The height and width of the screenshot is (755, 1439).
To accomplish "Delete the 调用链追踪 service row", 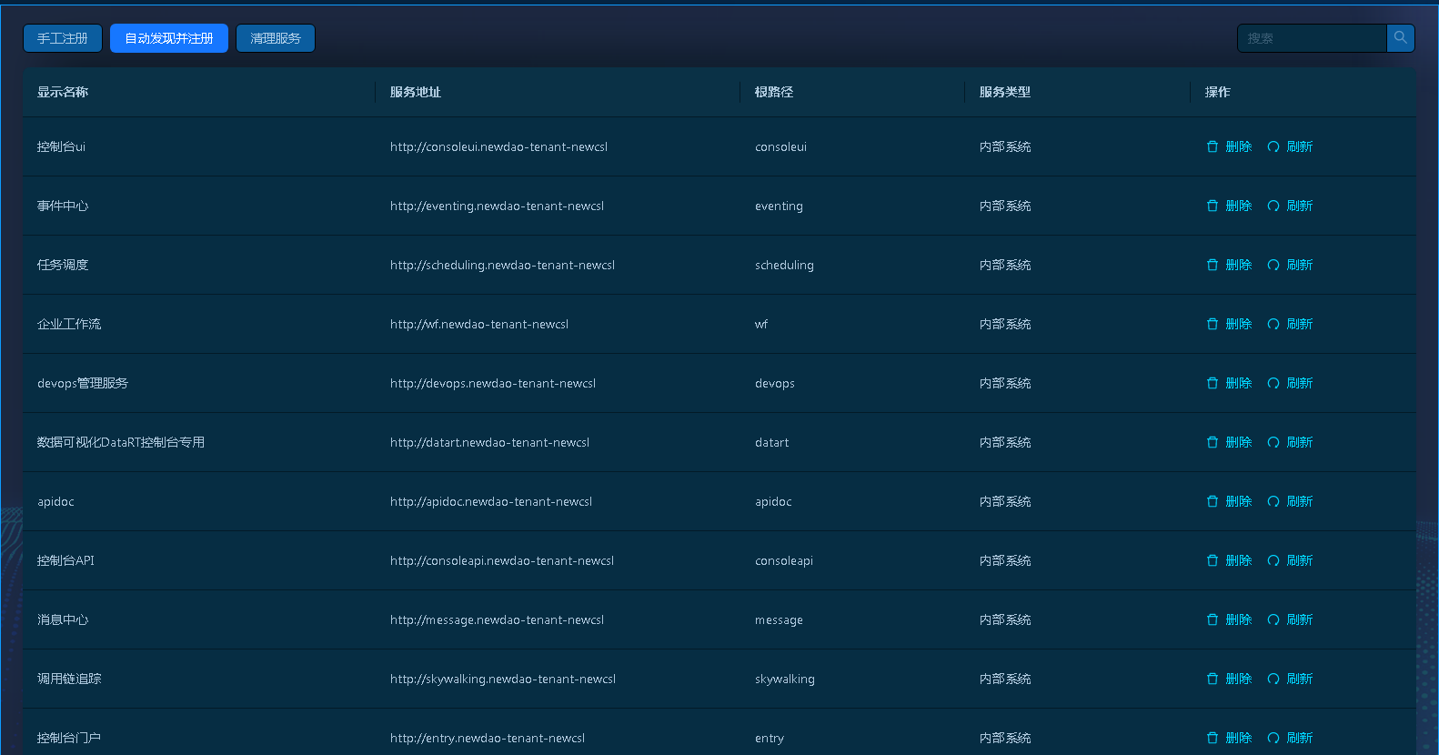I will point(1229,679).
